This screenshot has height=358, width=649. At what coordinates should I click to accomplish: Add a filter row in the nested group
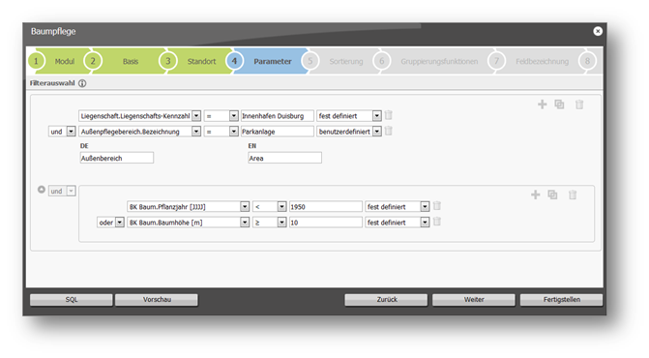tap(535, 194)
